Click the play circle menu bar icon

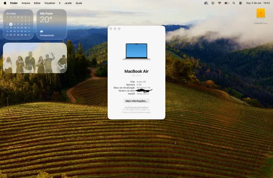click(x=213, y=3)
